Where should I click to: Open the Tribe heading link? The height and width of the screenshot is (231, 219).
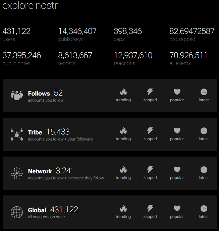pos(35,132)
